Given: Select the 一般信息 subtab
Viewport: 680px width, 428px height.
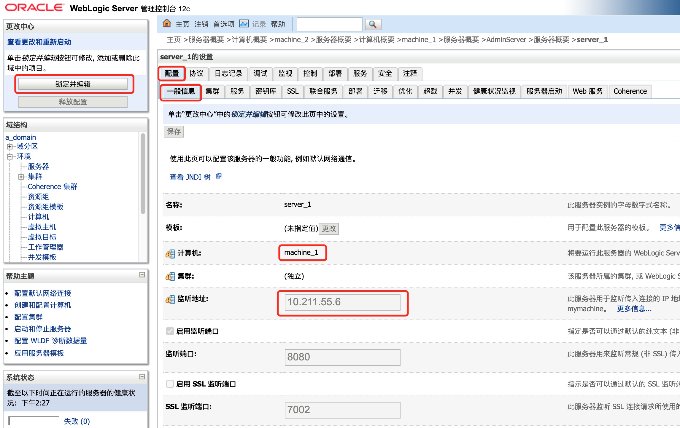Looking at the screenshot, I should 181,91.
